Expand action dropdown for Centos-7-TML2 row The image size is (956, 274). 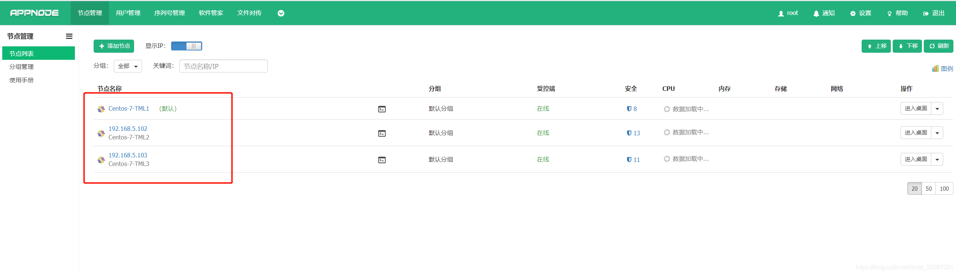point(937,133)
